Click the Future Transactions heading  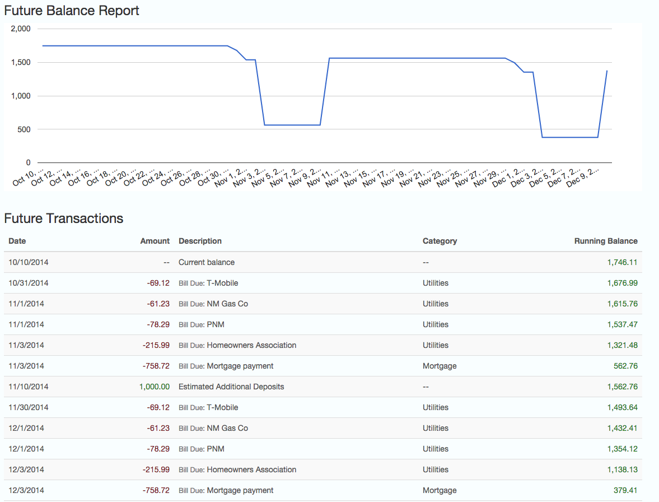[64, 219]
